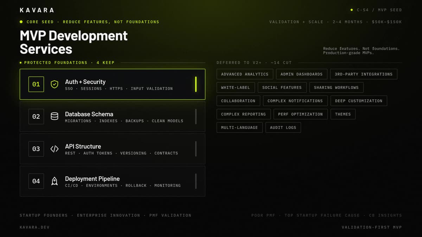
Task: Click the KAVARA logo text
Action: click(x=37, y=10)
